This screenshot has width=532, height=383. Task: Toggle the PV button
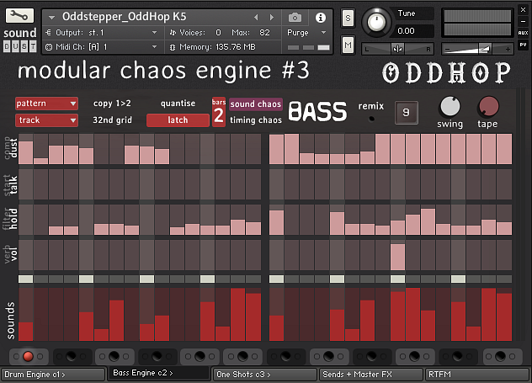[x=523, y=45]
